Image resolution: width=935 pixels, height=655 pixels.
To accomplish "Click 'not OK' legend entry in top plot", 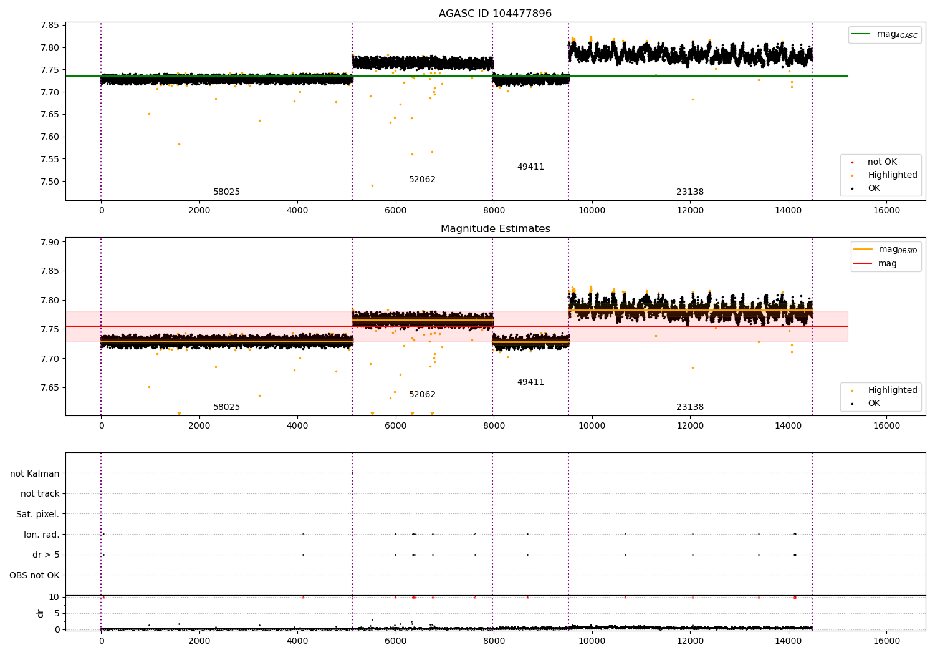I will pyautogui.click(x=882, y=162).
